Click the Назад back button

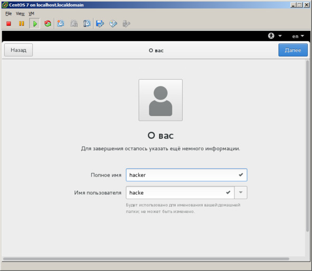(18, 50)
